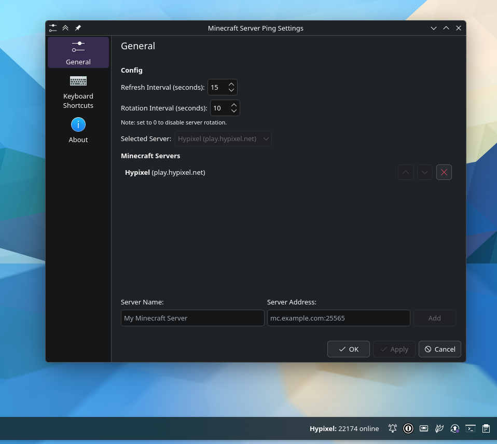Click the Hypixel online count panel widget
This screenshot has height=444, width=497.
[344, 429]
